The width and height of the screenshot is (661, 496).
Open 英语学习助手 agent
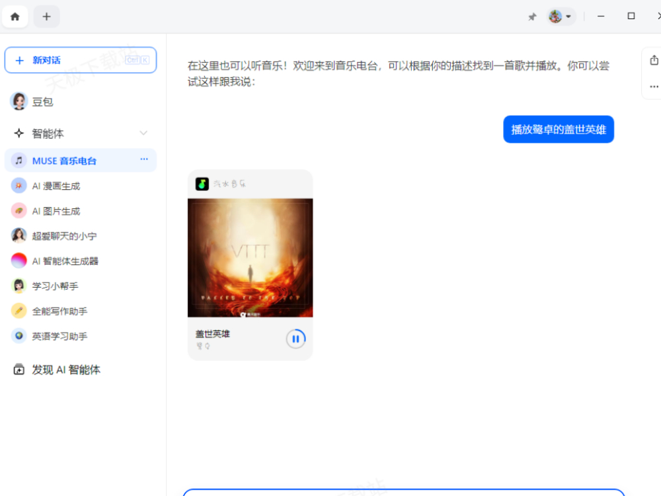click(81, 336)
